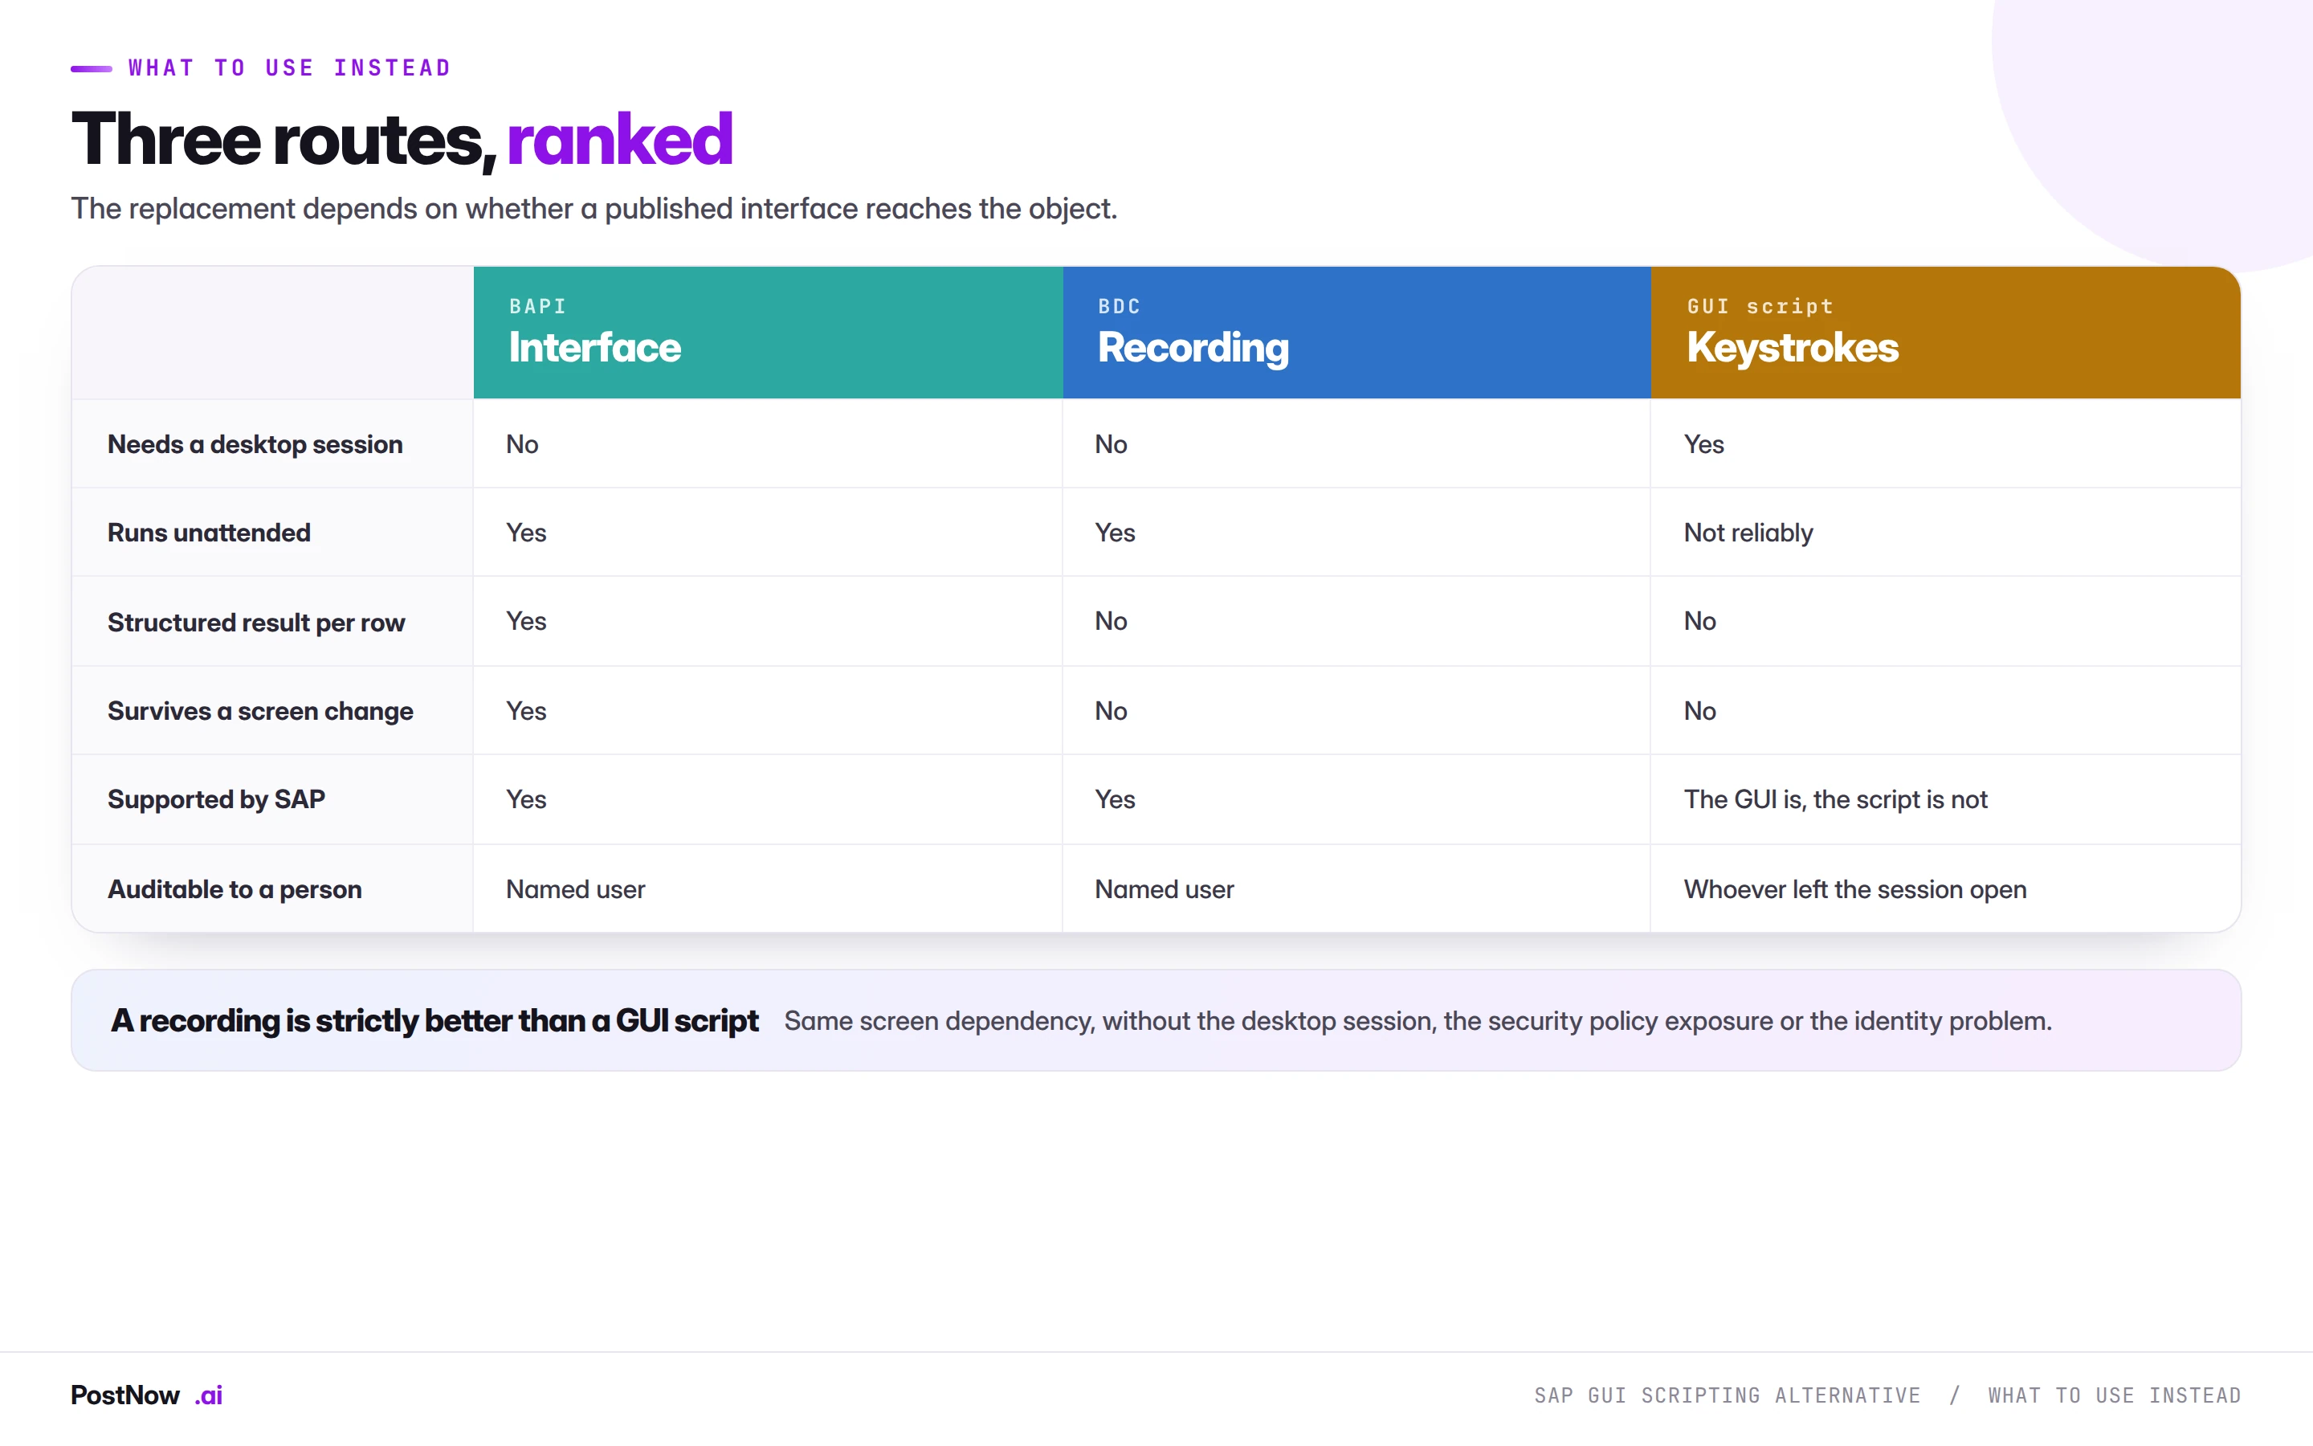Select Interface's "Yes" in Runs unattended row
The width and height of the screenshot is (2313, 1446).
526,533
